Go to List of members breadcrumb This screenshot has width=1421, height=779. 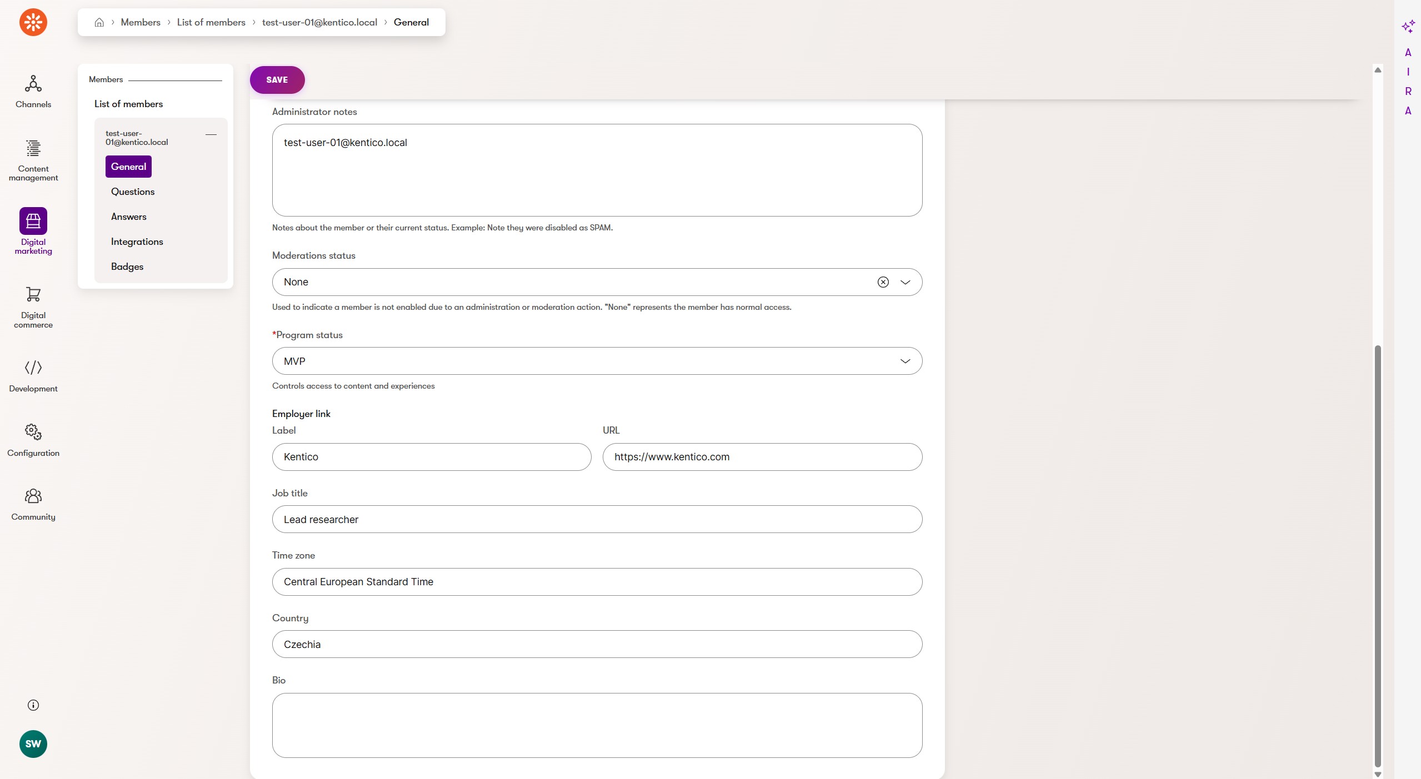[x=211, y=22]
